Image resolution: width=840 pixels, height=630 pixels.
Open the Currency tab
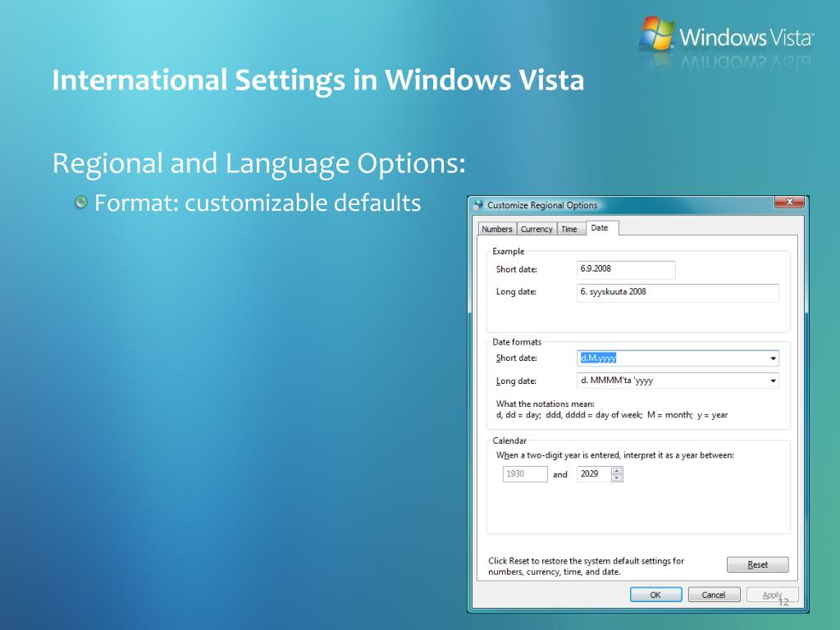(x=536, y=230)
